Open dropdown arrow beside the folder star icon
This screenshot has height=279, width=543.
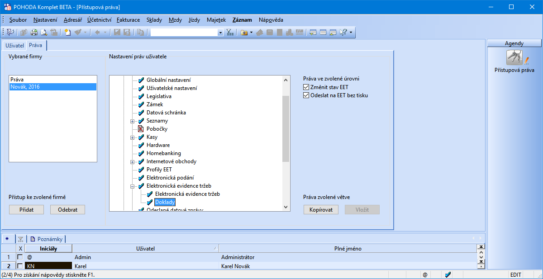click(x=251, y=33)
